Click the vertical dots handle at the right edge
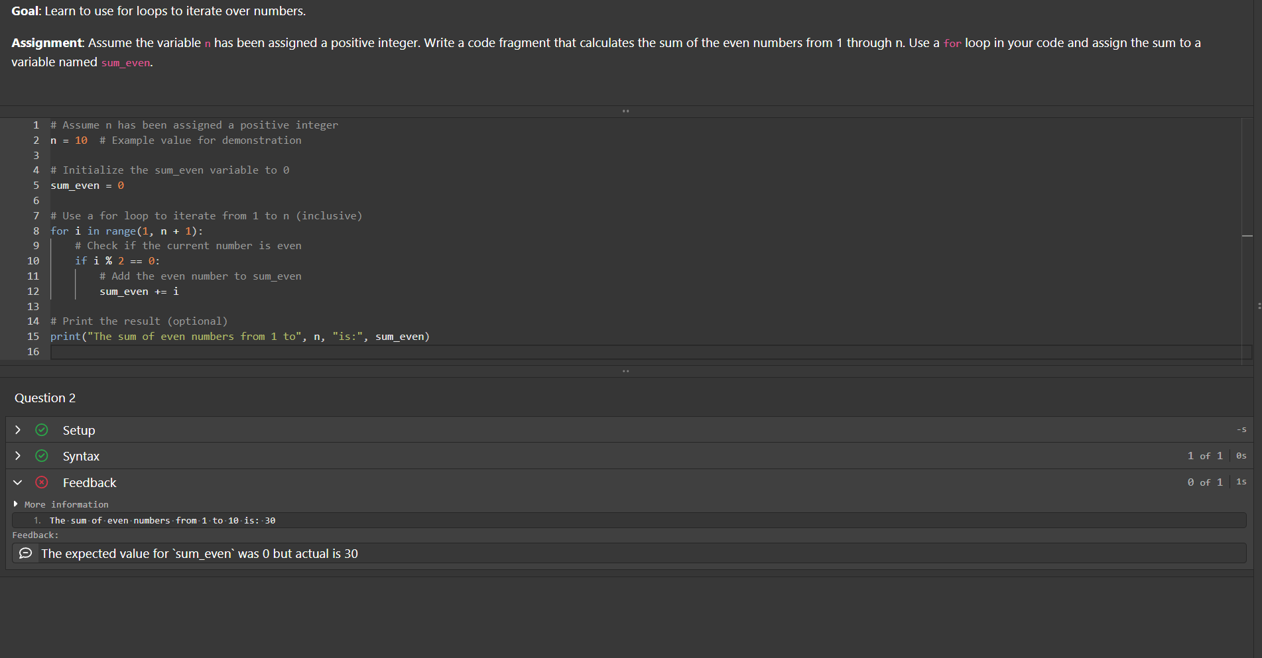This screenshot has height=658, width=1262. click(x=1259, y=305)
